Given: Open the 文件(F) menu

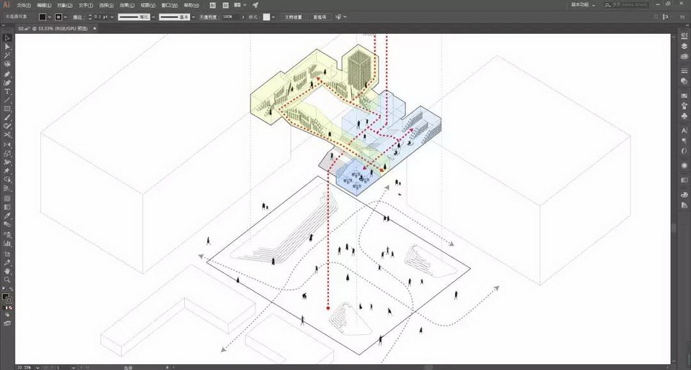Looking at the screenshot, I should click(24, 5).
